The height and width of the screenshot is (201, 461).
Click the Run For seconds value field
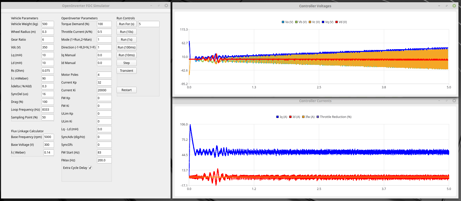[148, 24]
